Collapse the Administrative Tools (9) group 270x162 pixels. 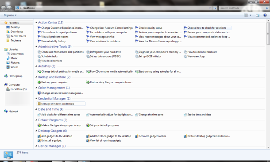[x=36, y=46]
